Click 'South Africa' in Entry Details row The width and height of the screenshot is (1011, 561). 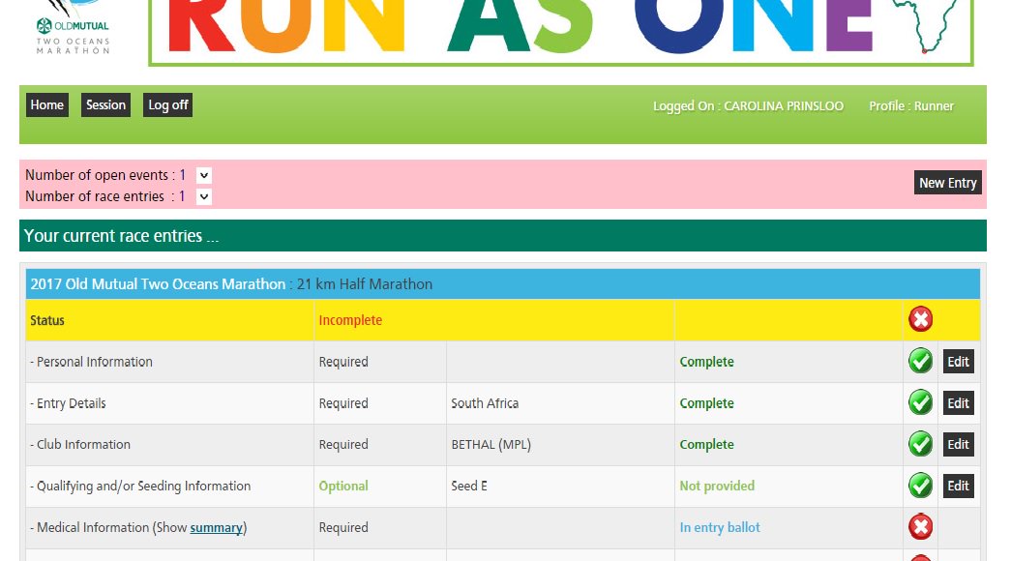click(x=485, y=403)
